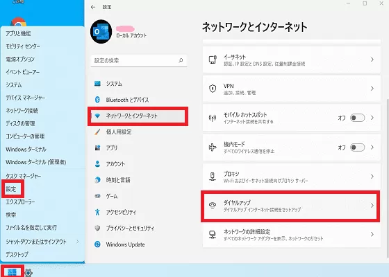389x277 pixels.
Task: Click the Windows Update circular arrows icon
Action: (x=97, y=244)
